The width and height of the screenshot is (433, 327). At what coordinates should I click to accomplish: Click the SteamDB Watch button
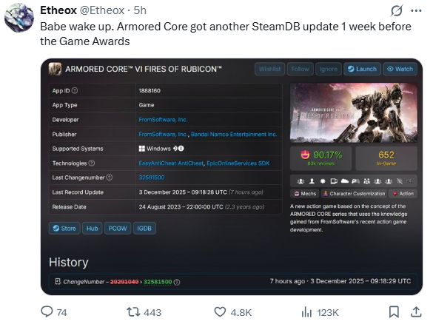pyautogui.click(x=400, y=69)
